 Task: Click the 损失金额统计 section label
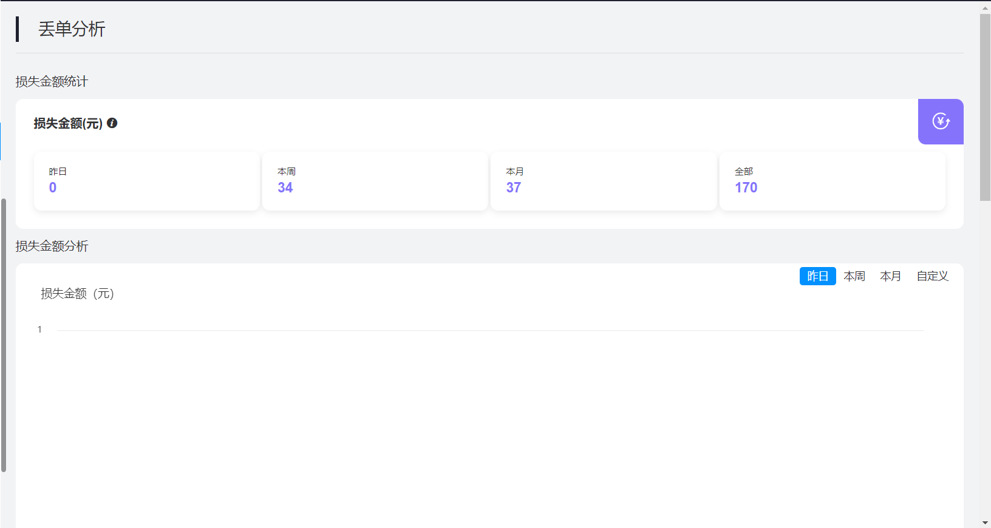52,81
